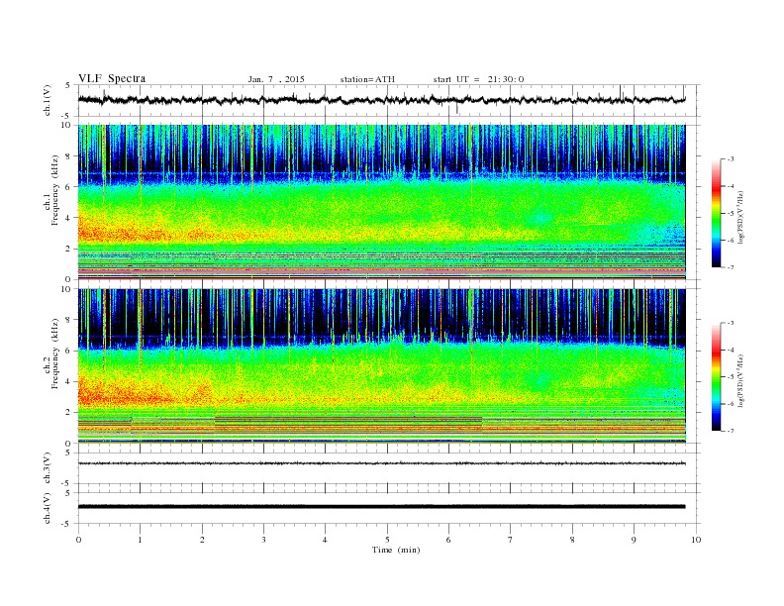Image resolution: width=784 pixels, height=606 pixels.
Task: Select the ch.1 spectrogram color scale bar
Action: [716, 214]
